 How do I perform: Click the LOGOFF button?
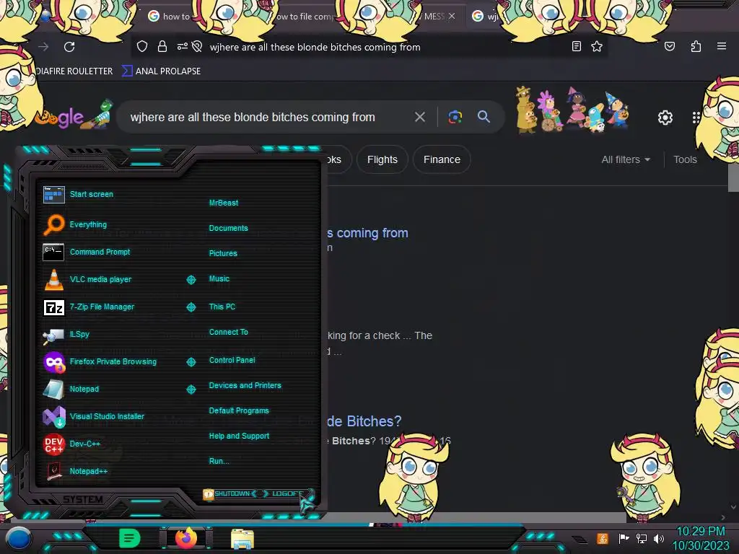pos(287,493)
